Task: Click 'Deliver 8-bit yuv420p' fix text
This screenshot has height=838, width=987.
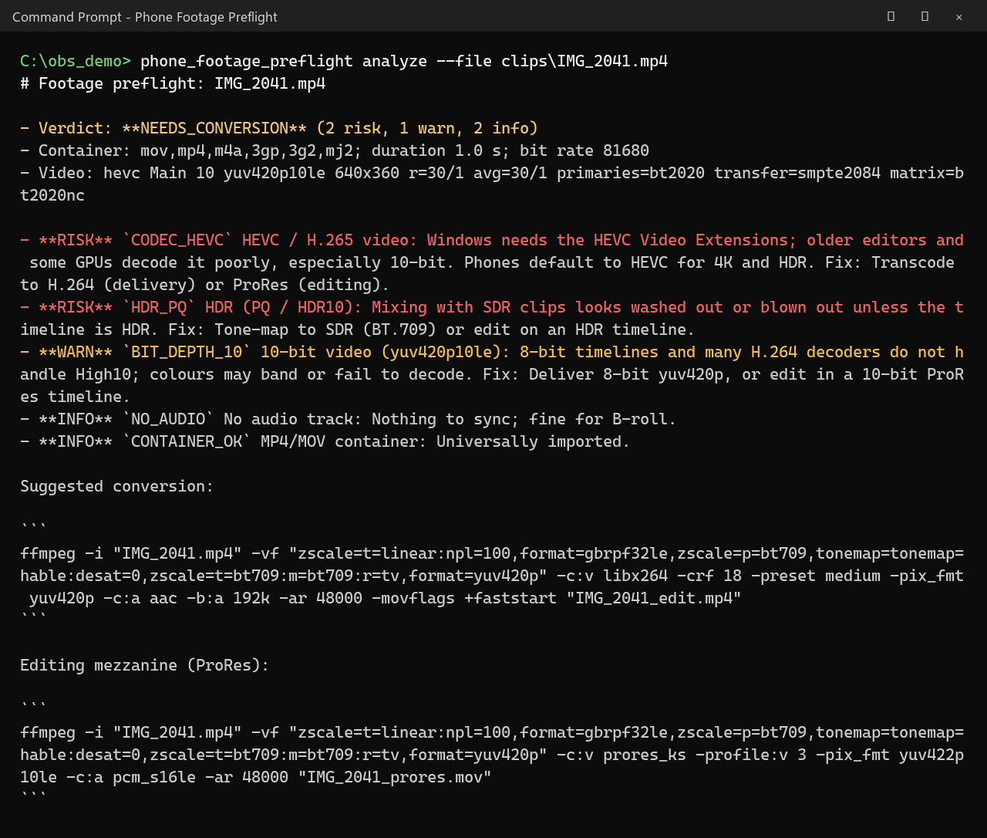Action: tap(631, 374)
